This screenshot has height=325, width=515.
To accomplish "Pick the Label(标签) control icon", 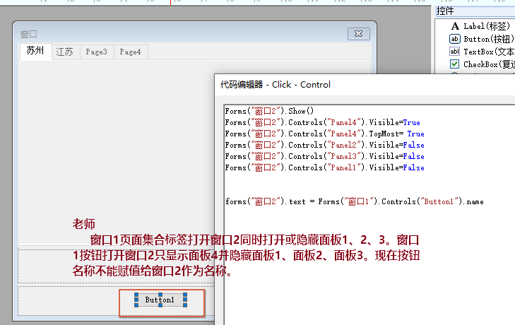I will 455,26.
